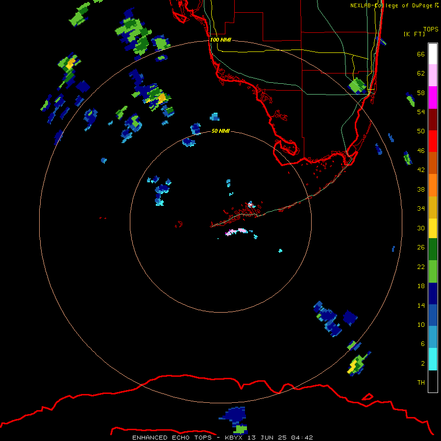
Task: Click the ENHANCED ECHO TOPS caption text
Action: pos(172,438)
